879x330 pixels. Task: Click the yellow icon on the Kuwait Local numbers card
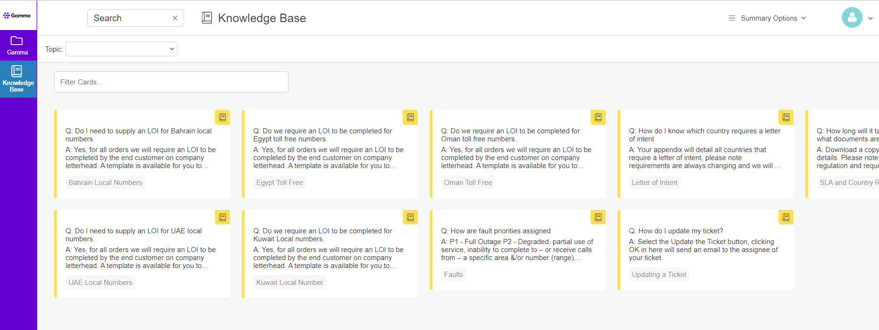point(410,217)
